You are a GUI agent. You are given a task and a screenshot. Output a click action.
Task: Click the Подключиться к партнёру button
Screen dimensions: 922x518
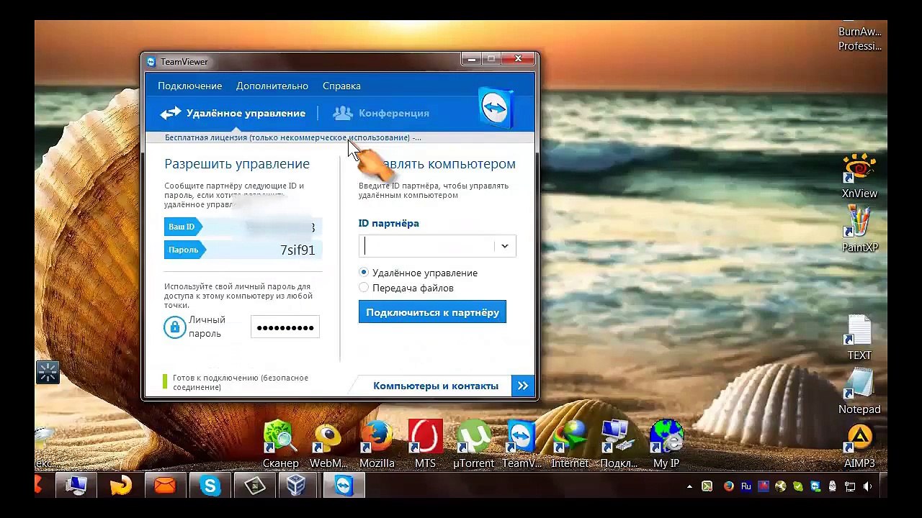[x=432, y=312]
